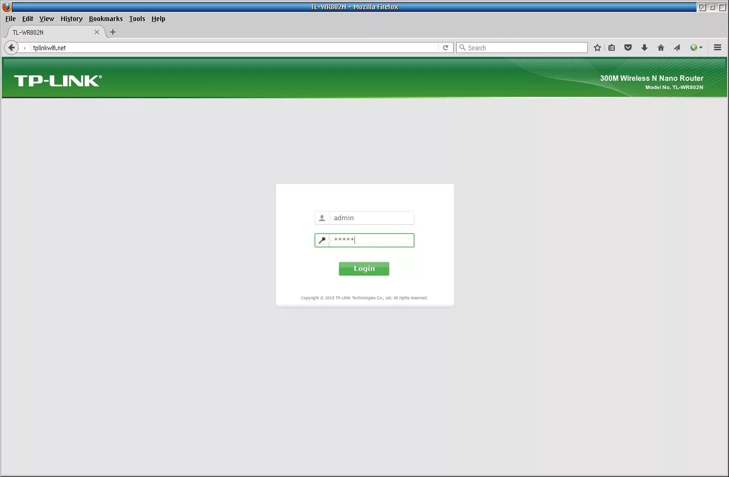Click the paper plane send icon
The image size is (729, 477).
[x=677, y=48]
